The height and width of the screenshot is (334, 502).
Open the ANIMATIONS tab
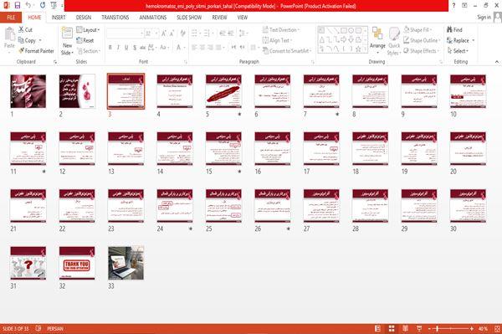153,18
